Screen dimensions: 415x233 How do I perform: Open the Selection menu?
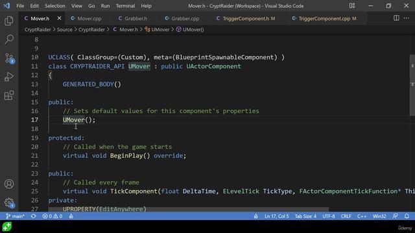point(54,6)
